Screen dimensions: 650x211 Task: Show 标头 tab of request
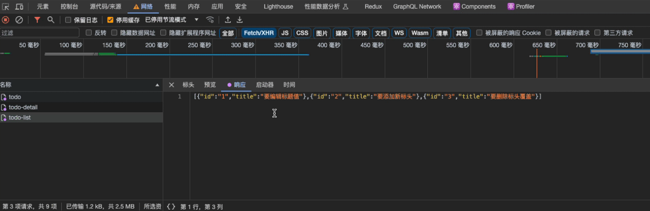pos(188,85)
